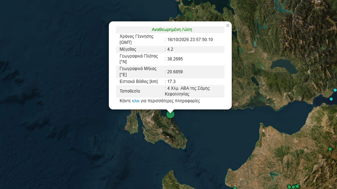The image size is (337, 189).
Task: Click the latitude value 38.2695
Action: click(175, 59)
